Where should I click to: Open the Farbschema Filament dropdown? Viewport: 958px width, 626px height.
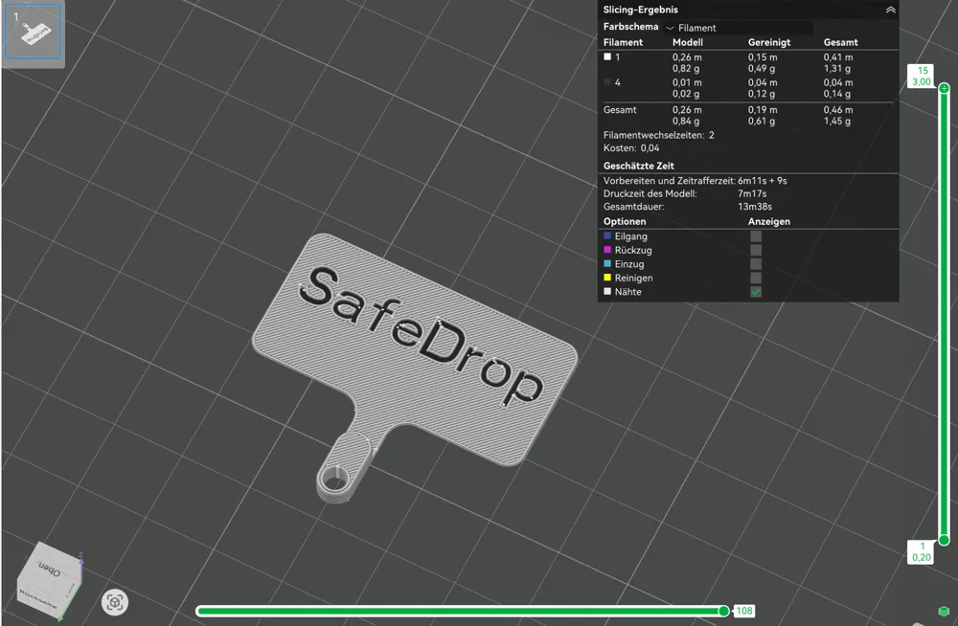coord(738,28)
